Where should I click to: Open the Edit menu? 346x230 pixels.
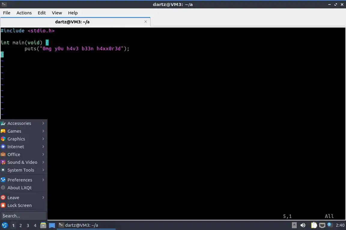click(42, 13)
